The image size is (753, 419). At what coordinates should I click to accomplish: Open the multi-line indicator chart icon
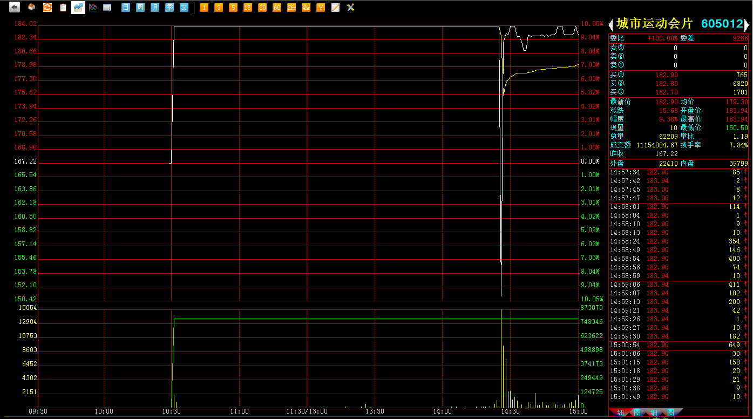pos(93,8)
